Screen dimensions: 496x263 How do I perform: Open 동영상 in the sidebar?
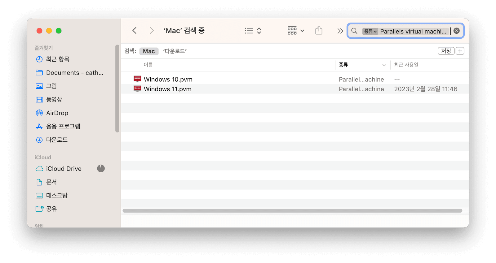[54, 99]
